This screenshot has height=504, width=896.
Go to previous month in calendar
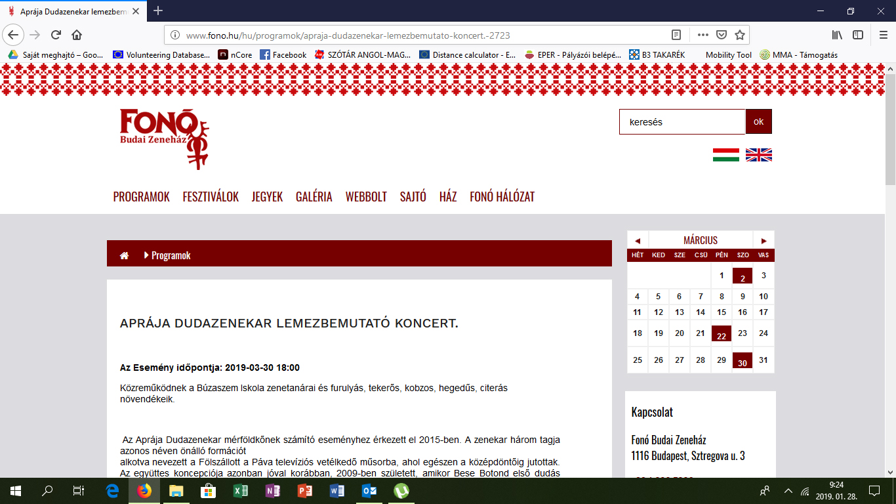point(638,241)
